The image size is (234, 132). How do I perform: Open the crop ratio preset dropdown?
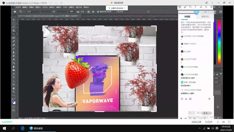point(33,11)
